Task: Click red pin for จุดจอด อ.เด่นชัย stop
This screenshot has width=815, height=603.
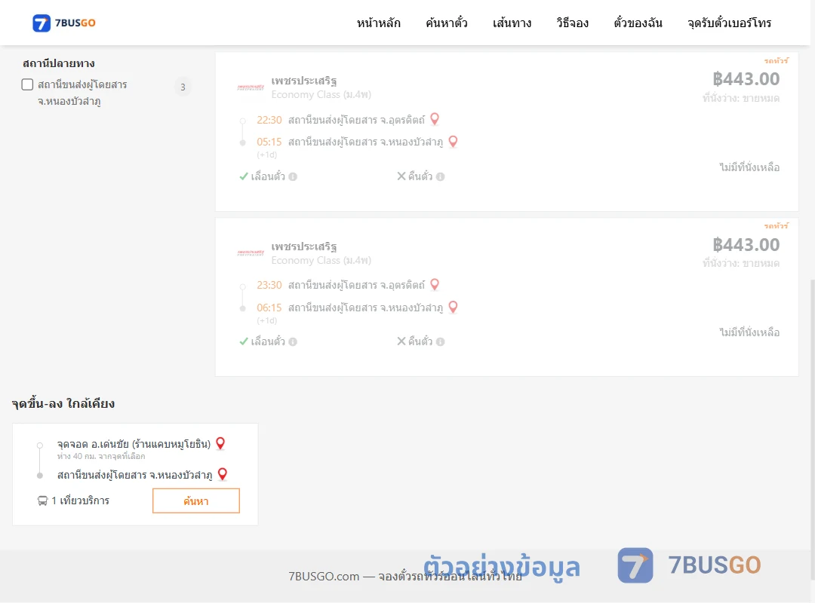Action: pos(220,443)
